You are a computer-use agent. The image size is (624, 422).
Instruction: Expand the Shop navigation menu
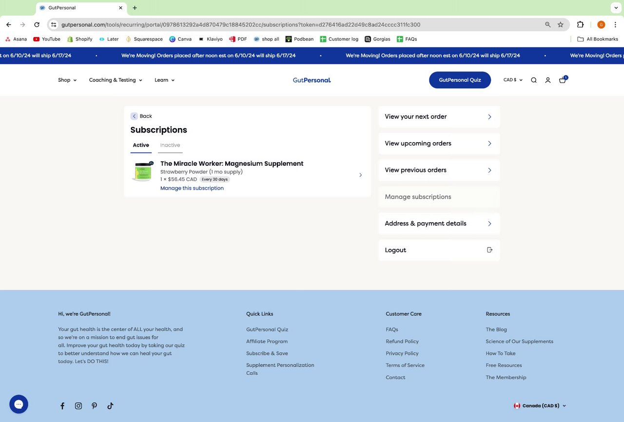point(67,80)
